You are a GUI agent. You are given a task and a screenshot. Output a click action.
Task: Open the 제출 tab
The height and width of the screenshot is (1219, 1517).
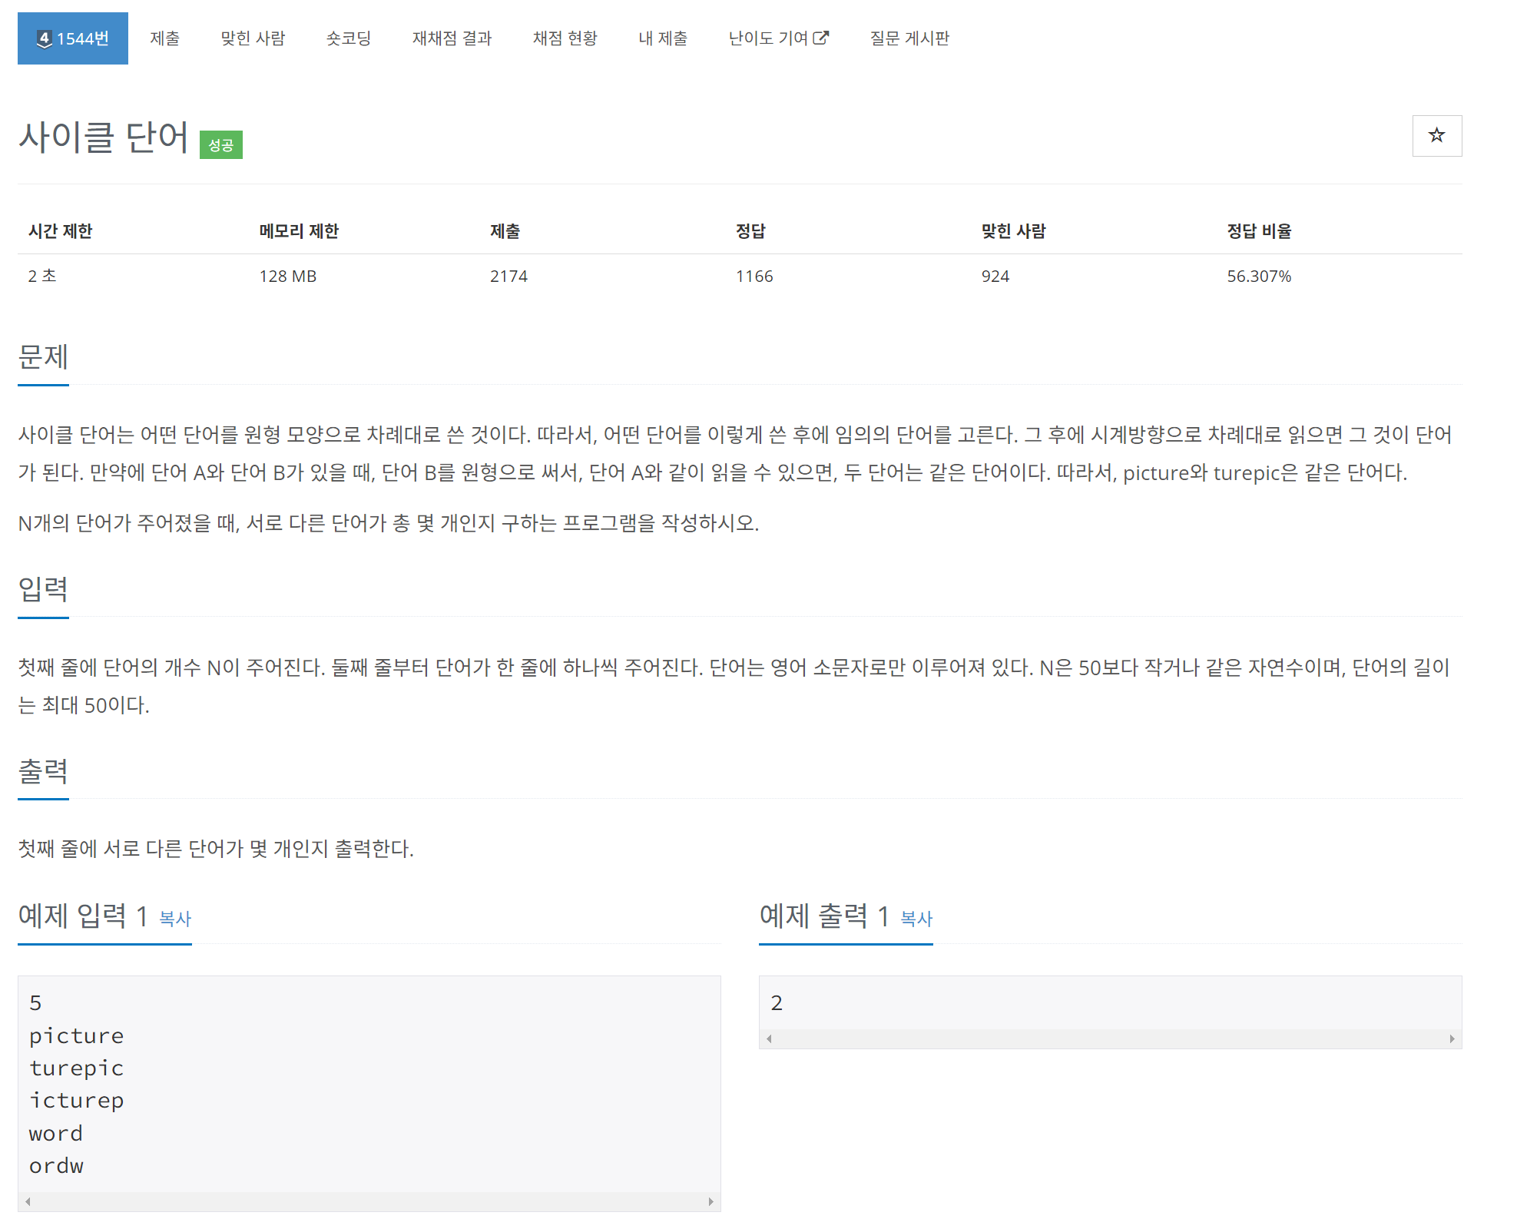[164, 38]
